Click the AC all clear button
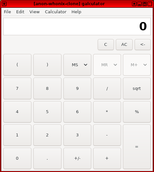Screen dimensions: 154x172 click(x=124, y=45)
